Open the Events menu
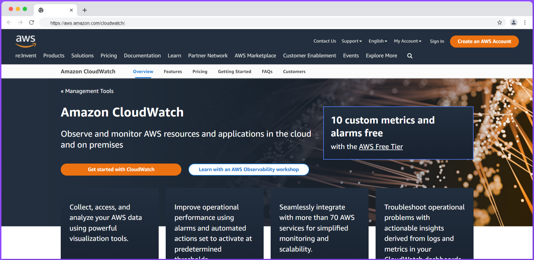The image size is (534, 260). [x=351, y=55]
